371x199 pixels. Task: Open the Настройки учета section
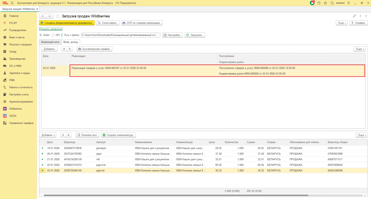[19, 94]
